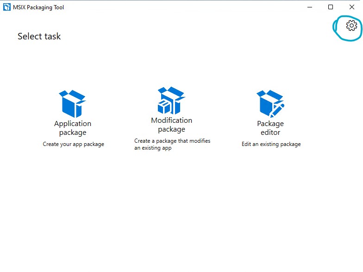
Task: Minimize the MSIX Packaging Tool window
Action: click(x=309, y=7)
